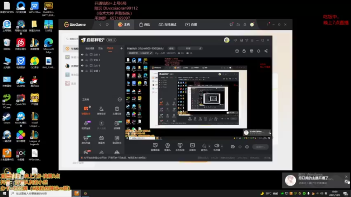Open the WPS Office desktop icon

(35, 7)
